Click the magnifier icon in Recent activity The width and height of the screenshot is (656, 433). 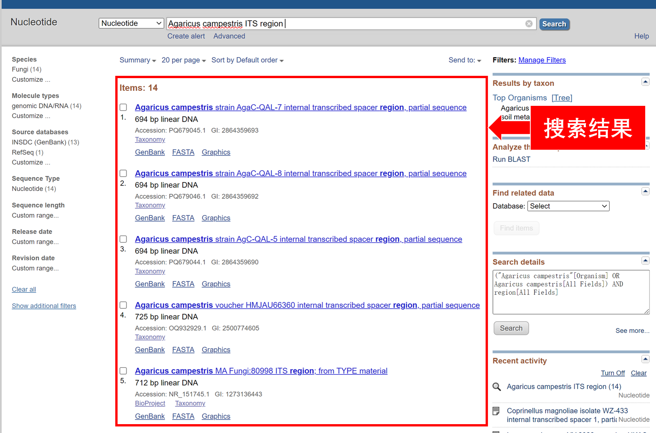click(497, 387)
